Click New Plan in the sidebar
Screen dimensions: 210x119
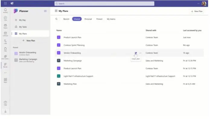pyautogui.click(x=29, y=40)
